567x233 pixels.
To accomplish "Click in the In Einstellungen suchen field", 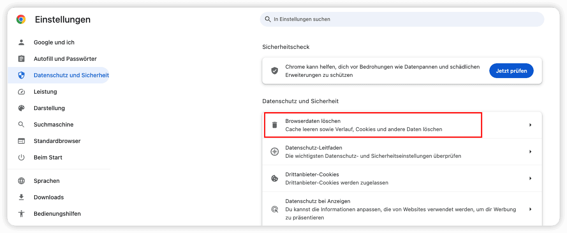I will 402,19.
